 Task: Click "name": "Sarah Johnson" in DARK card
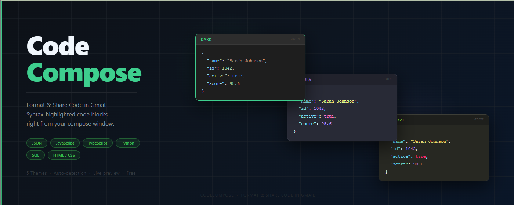pos(237,61)
